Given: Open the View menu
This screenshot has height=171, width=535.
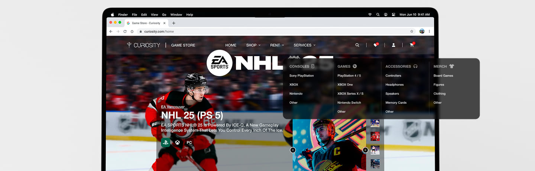Looking at the screenshot, I should point(155,14).
